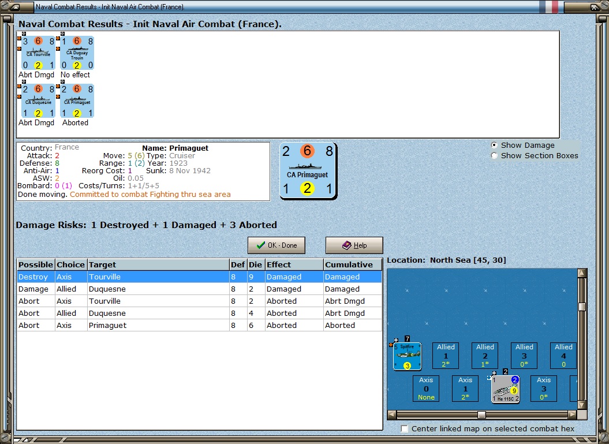
Task: Select the Abort Allied Duquesne row
Action: pyautogui.click(x=200, y=313)
